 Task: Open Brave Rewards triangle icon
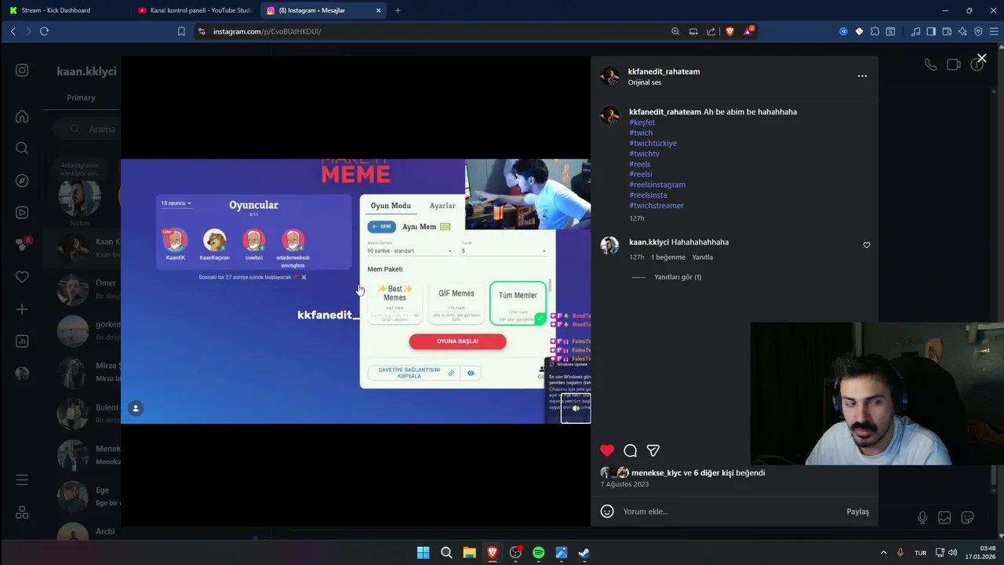pos(748,31)
